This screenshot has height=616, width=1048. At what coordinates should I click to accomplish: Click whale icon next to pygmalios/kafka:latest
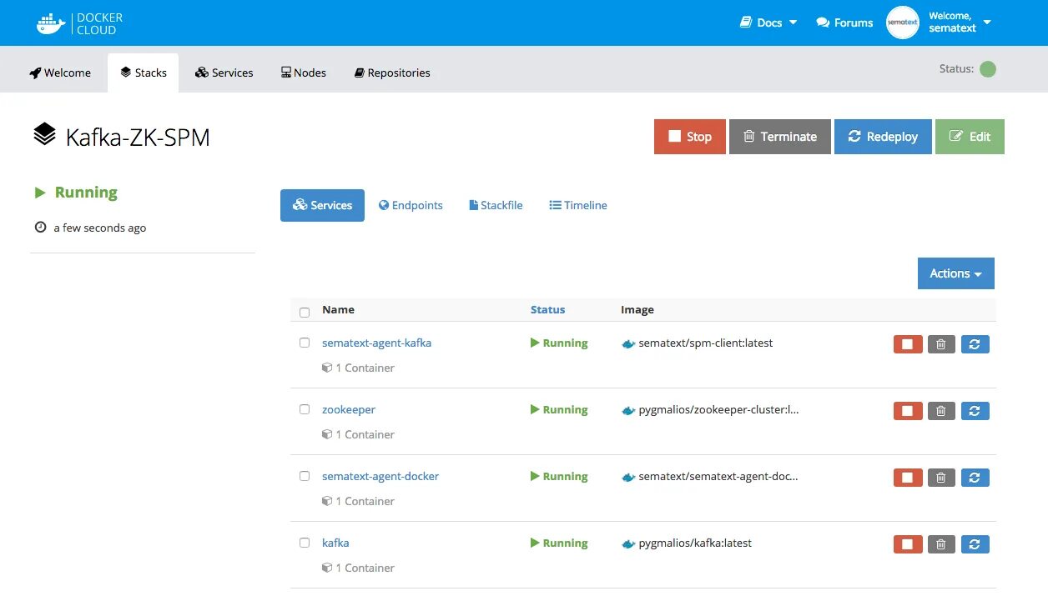[x=628, y=543]
